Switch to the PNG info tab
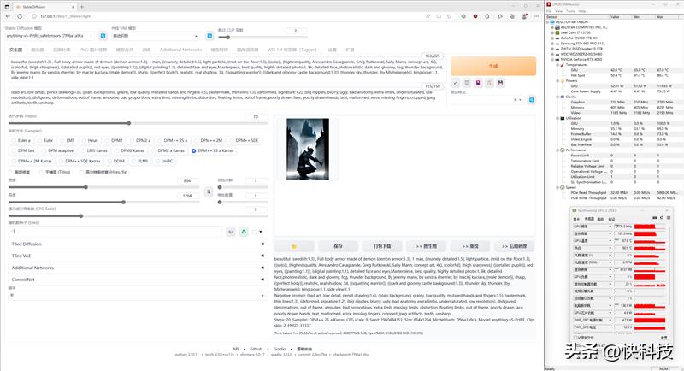This screenshot has height=371, width=684. 92,50
